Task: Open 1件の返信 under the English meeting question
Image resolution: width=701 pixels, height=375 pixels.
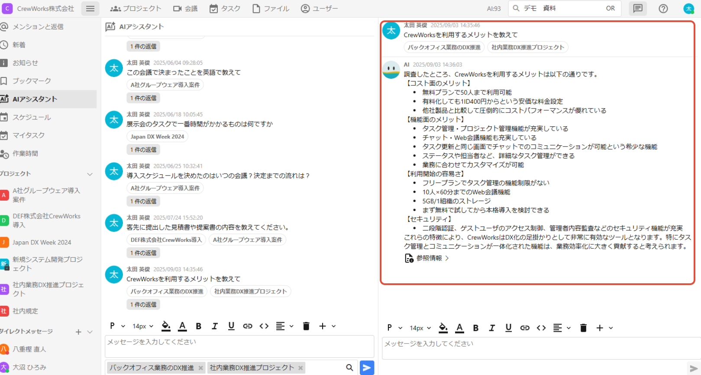Action: coord(143,98)
